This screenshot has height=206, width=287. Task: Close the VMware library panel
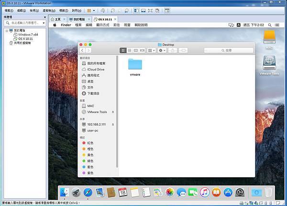[x=45, y=17]
